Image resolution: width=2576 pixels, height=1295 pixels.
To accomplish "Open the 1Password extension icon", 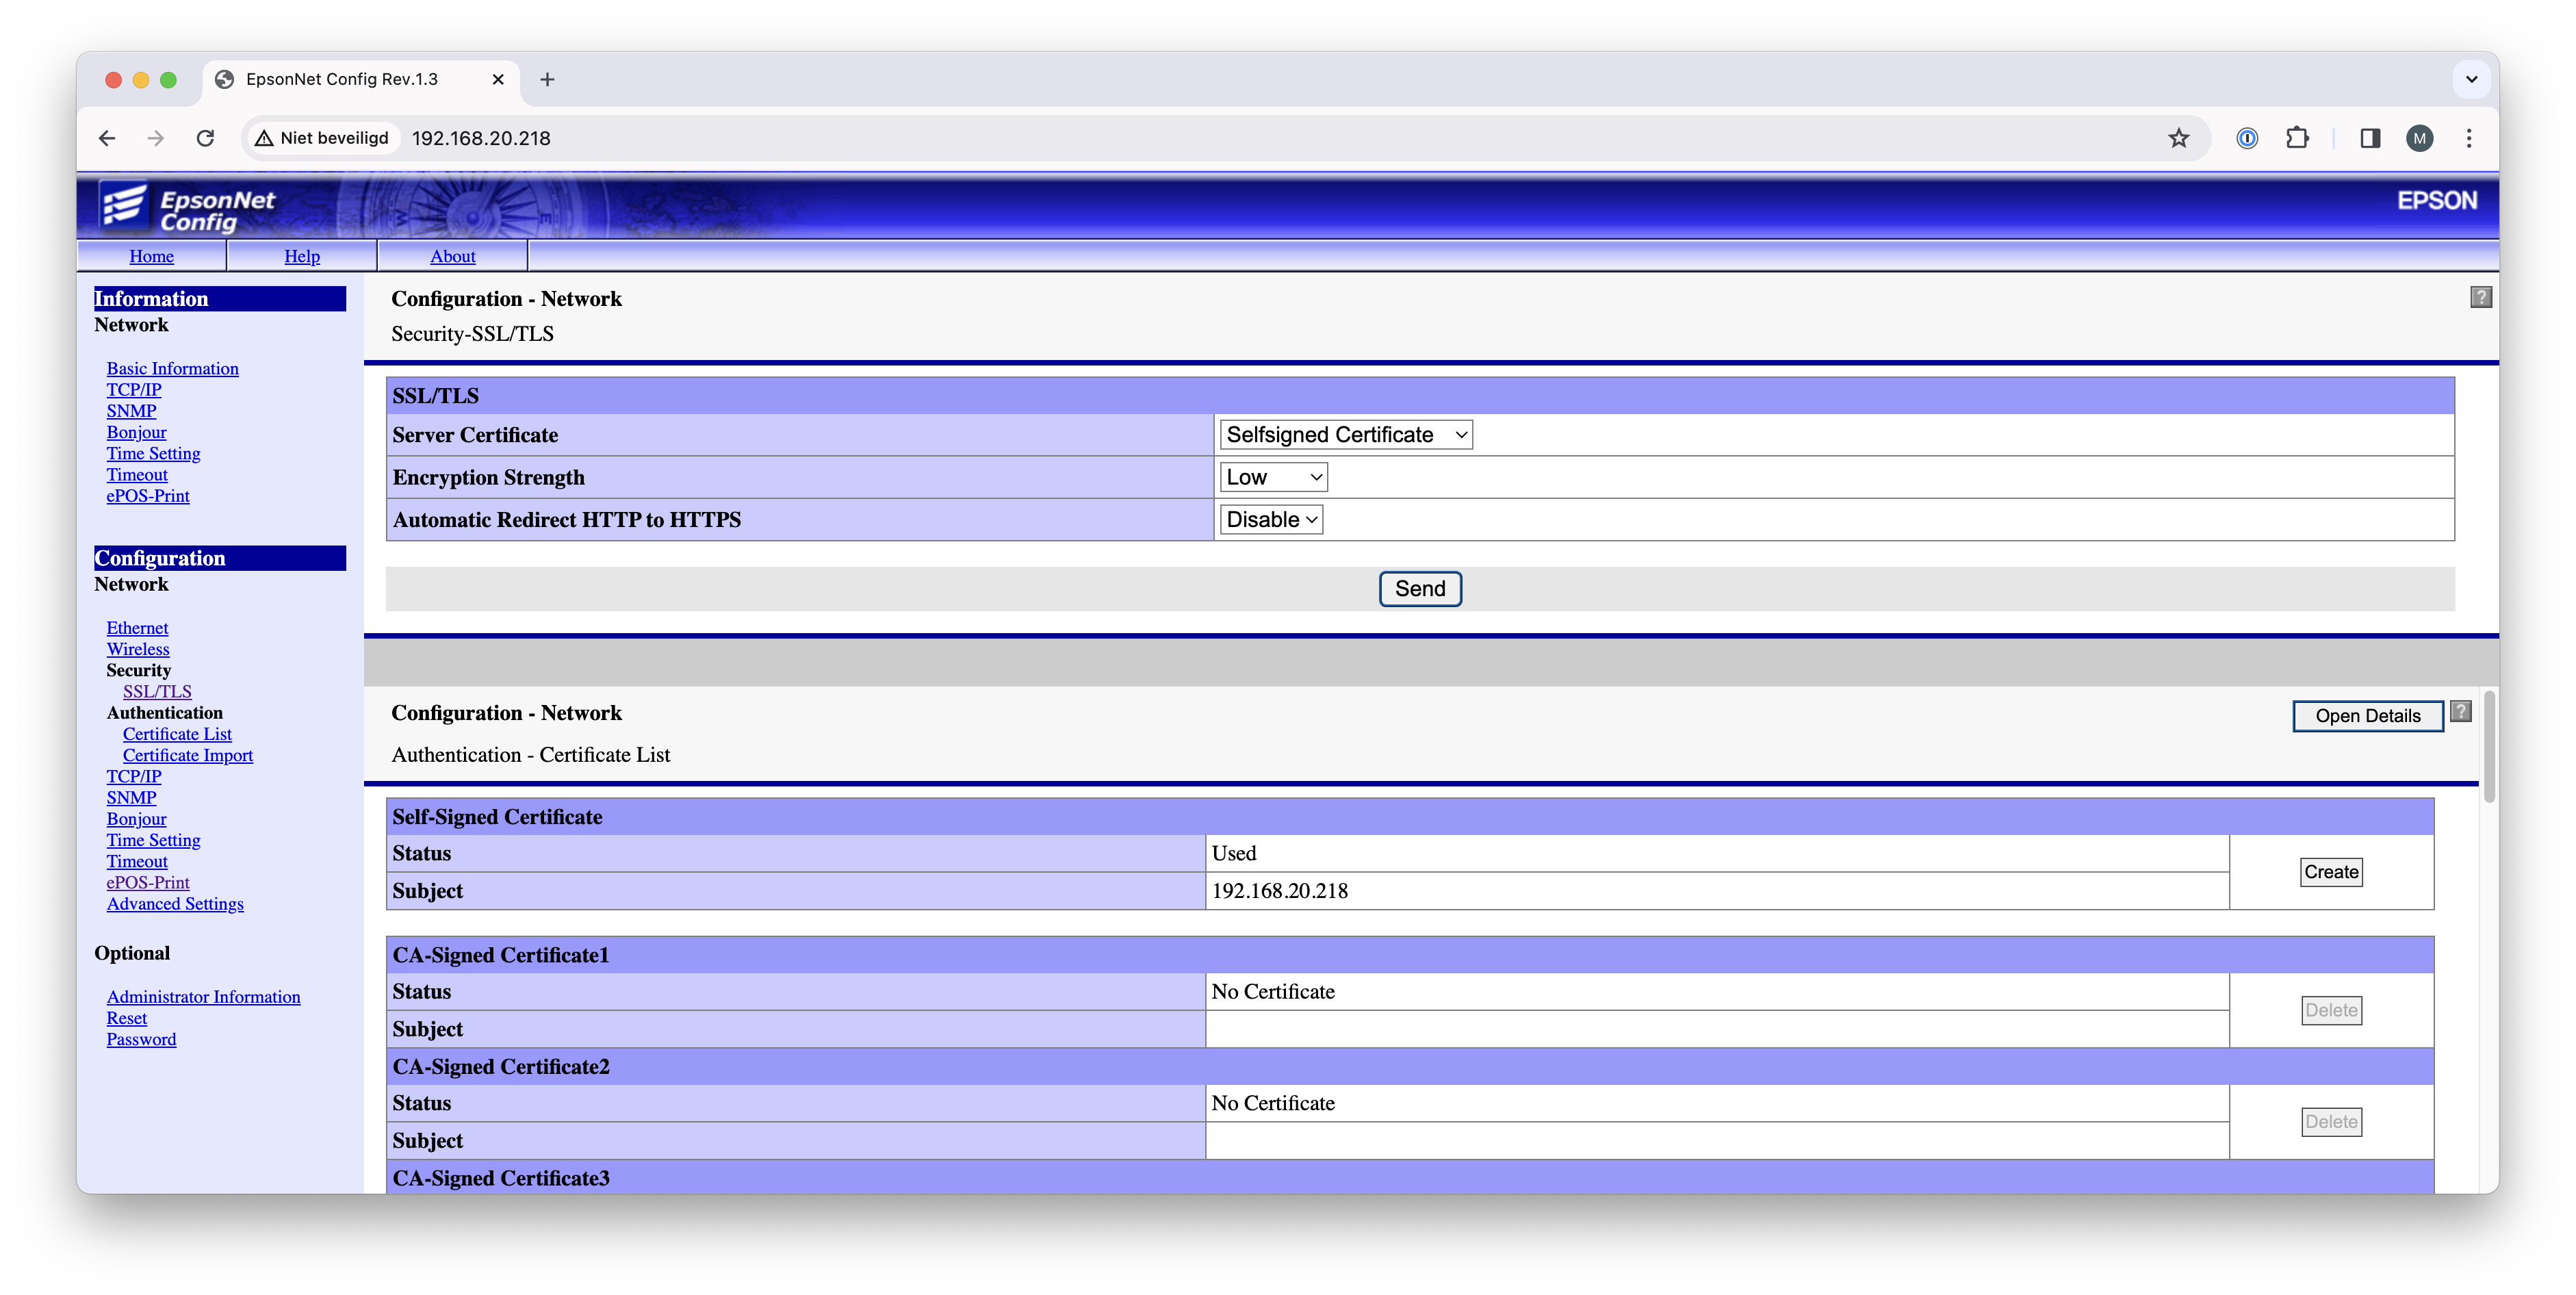I will point(2246,138).
